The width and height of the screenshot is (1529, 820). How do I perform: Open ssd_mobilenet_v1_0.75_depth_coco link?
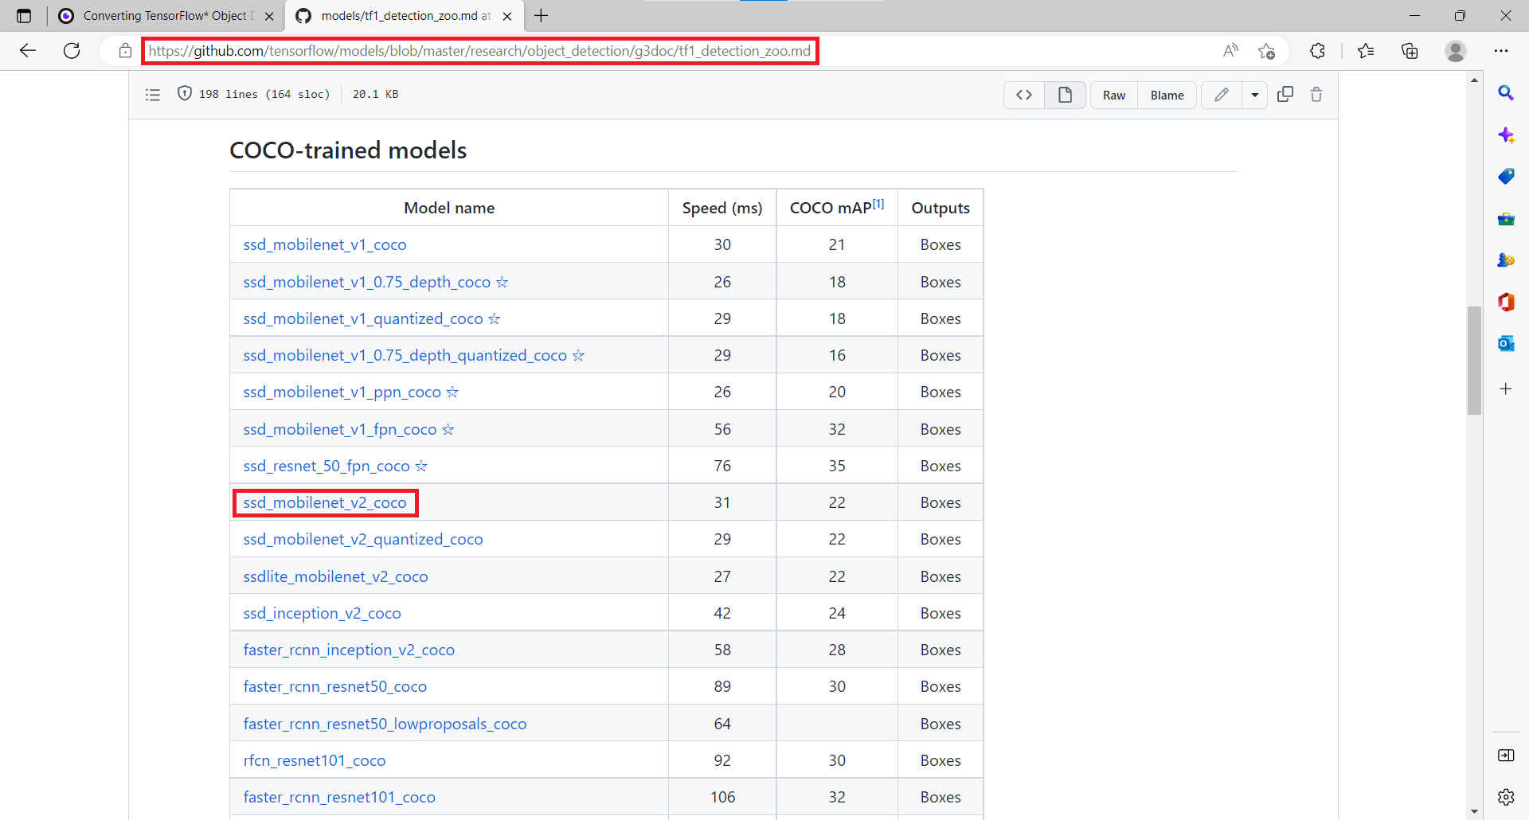(367, 282)
